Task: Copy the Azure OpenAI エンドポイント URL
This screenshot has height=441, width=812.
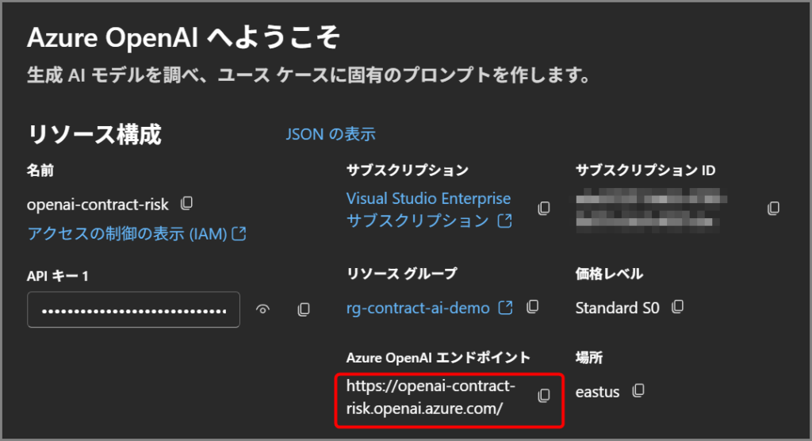Action: (x=544, y=395)
